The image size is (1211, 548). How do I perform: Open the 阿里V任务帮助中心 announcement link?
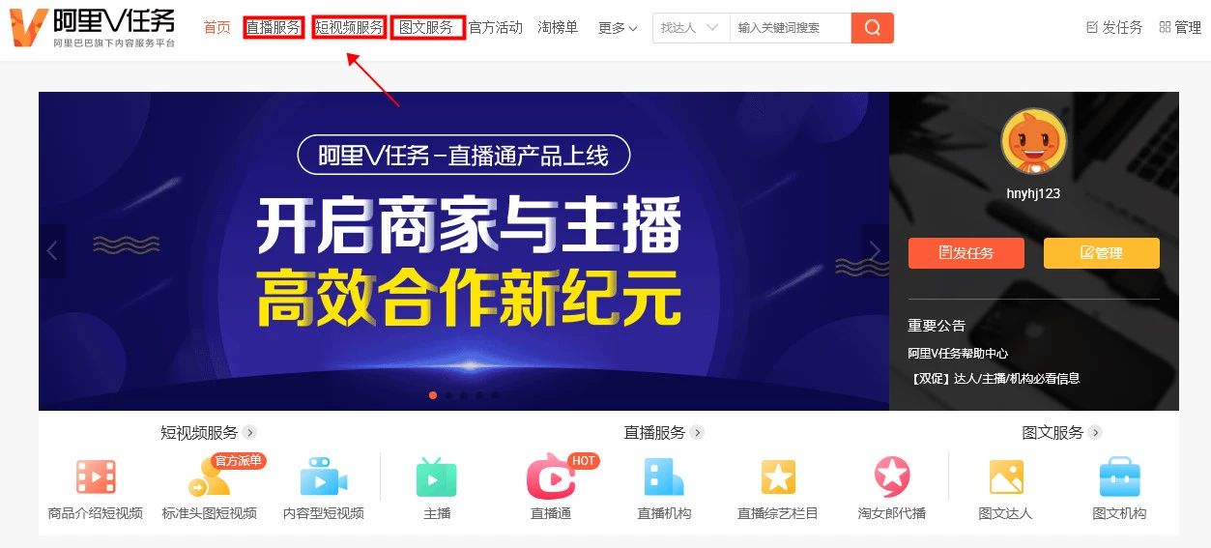click(x=958, y=354)
